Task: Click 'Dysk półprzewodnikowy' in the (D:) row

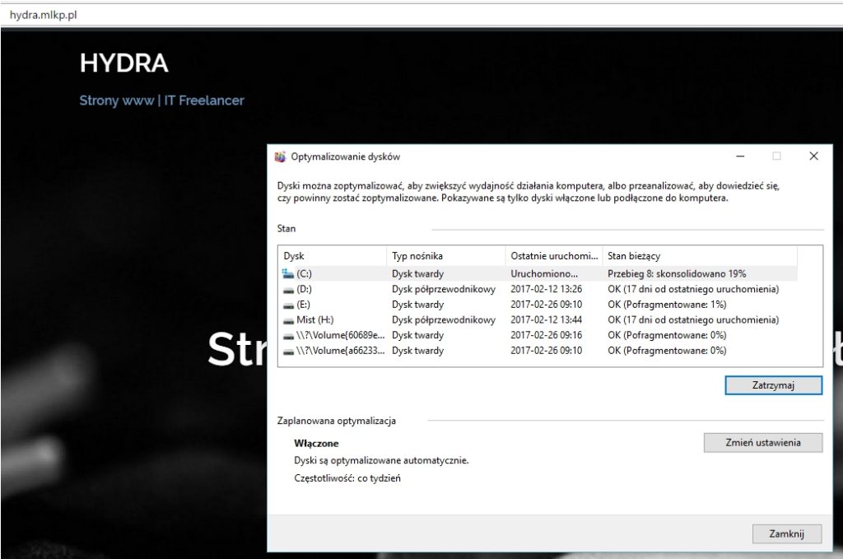Action: point(444,289)
